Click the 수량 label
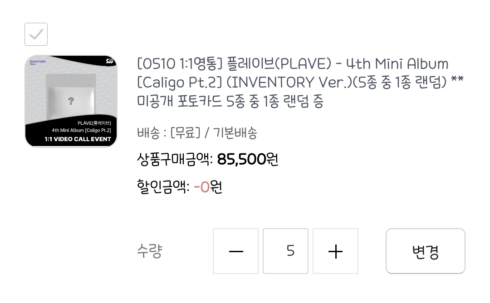Screen dimensions: 490x303 tap(150, 251)
